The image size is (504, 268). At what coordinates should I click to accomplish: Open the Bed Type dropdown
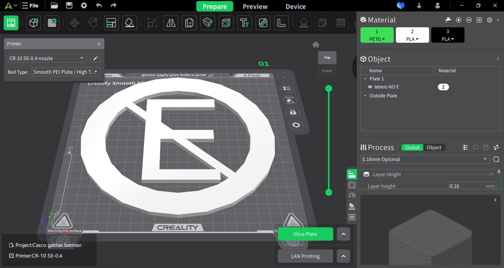click(x=66, y=72)
